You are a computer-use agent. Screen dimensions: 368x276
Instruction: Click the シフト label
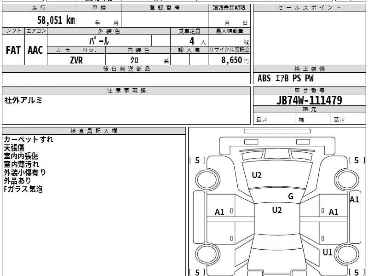pyautogui.click(x=13, y=31)
